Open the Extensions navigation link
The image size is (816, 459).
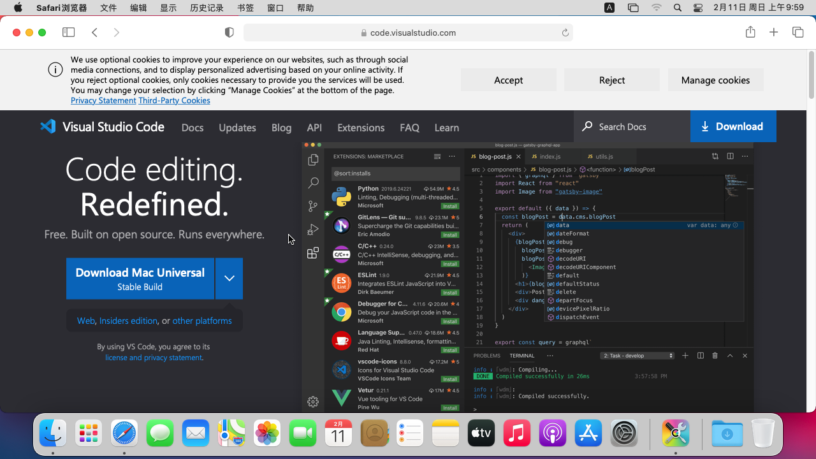tap(361, 127)
